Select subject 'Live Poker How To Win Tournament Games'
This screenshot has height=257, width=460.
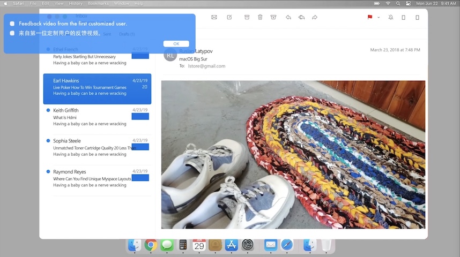90,87
